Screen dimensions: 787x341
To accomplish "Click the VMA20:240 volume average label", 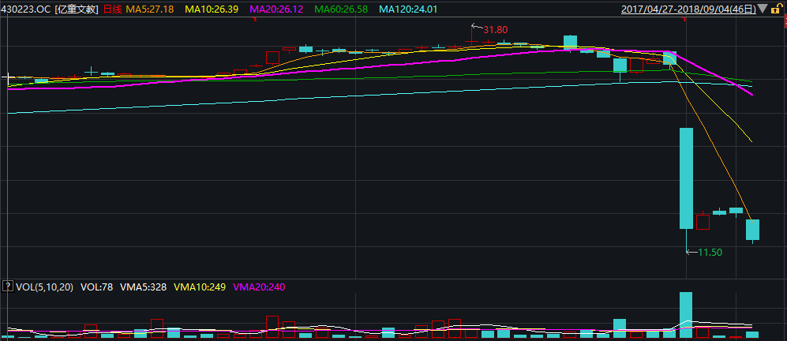I will tap(258, 287).
